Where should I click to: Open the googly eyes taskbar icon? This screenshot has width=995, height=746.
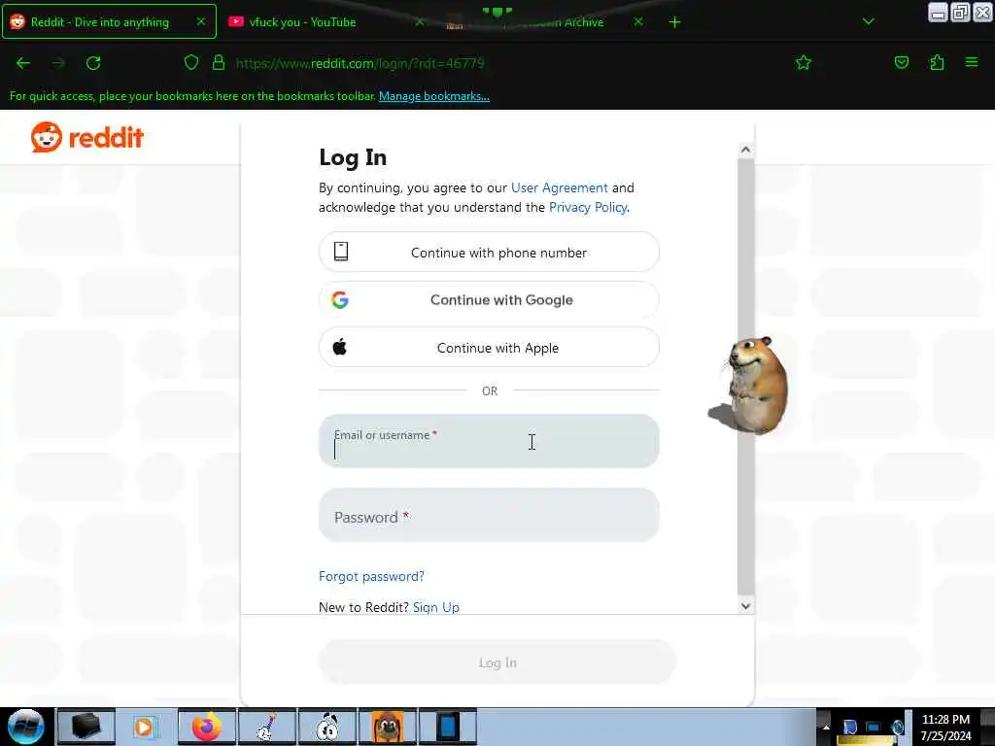(327, 727)
